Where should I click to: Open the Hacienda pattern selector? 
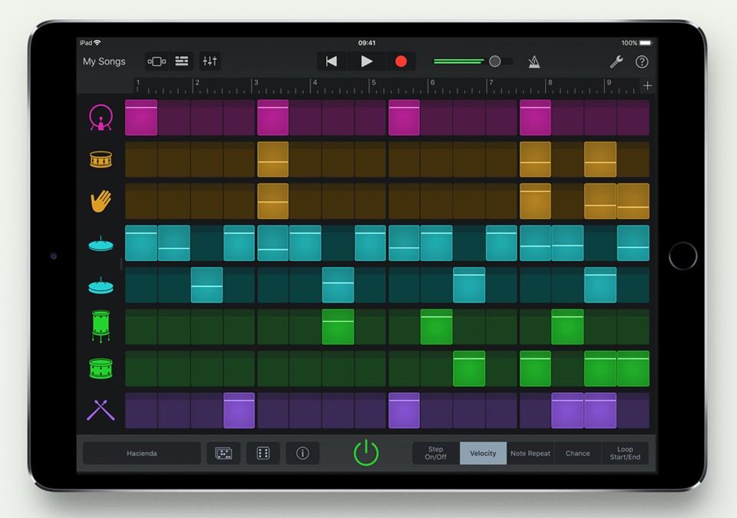pyautogui.click(x=142, y=453)
